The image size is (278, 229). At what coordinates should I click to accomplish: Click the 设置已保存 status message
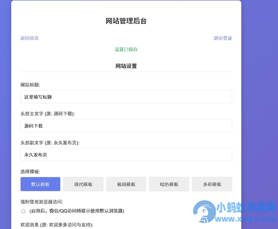(x=126, y=49)
